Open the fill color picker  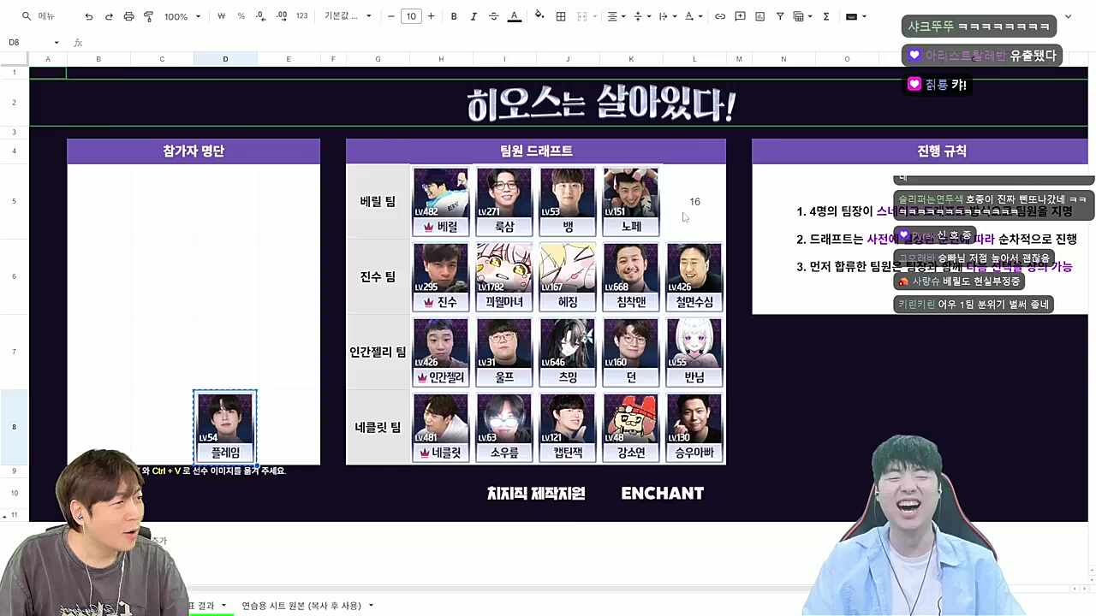pyautogui.click(x=539, y=16)
